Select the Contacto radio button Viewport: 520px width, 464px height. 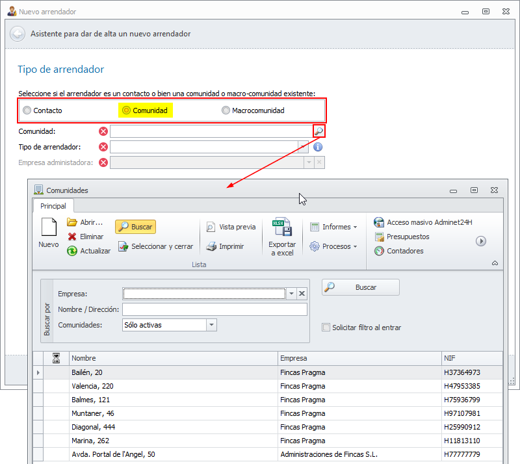tap(27, 110)
